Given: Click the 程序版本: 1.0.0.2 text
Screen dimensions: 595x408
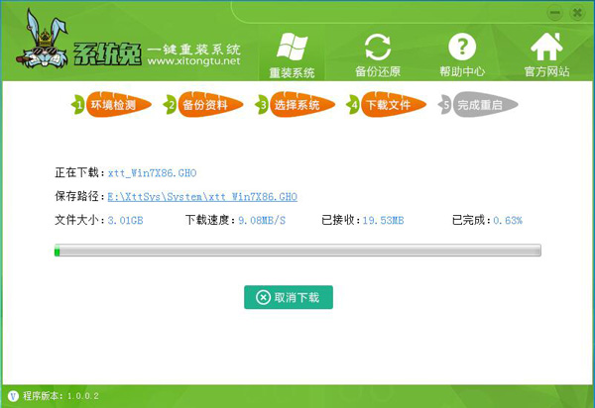Looking at the screenshot, I should point(60,396).
